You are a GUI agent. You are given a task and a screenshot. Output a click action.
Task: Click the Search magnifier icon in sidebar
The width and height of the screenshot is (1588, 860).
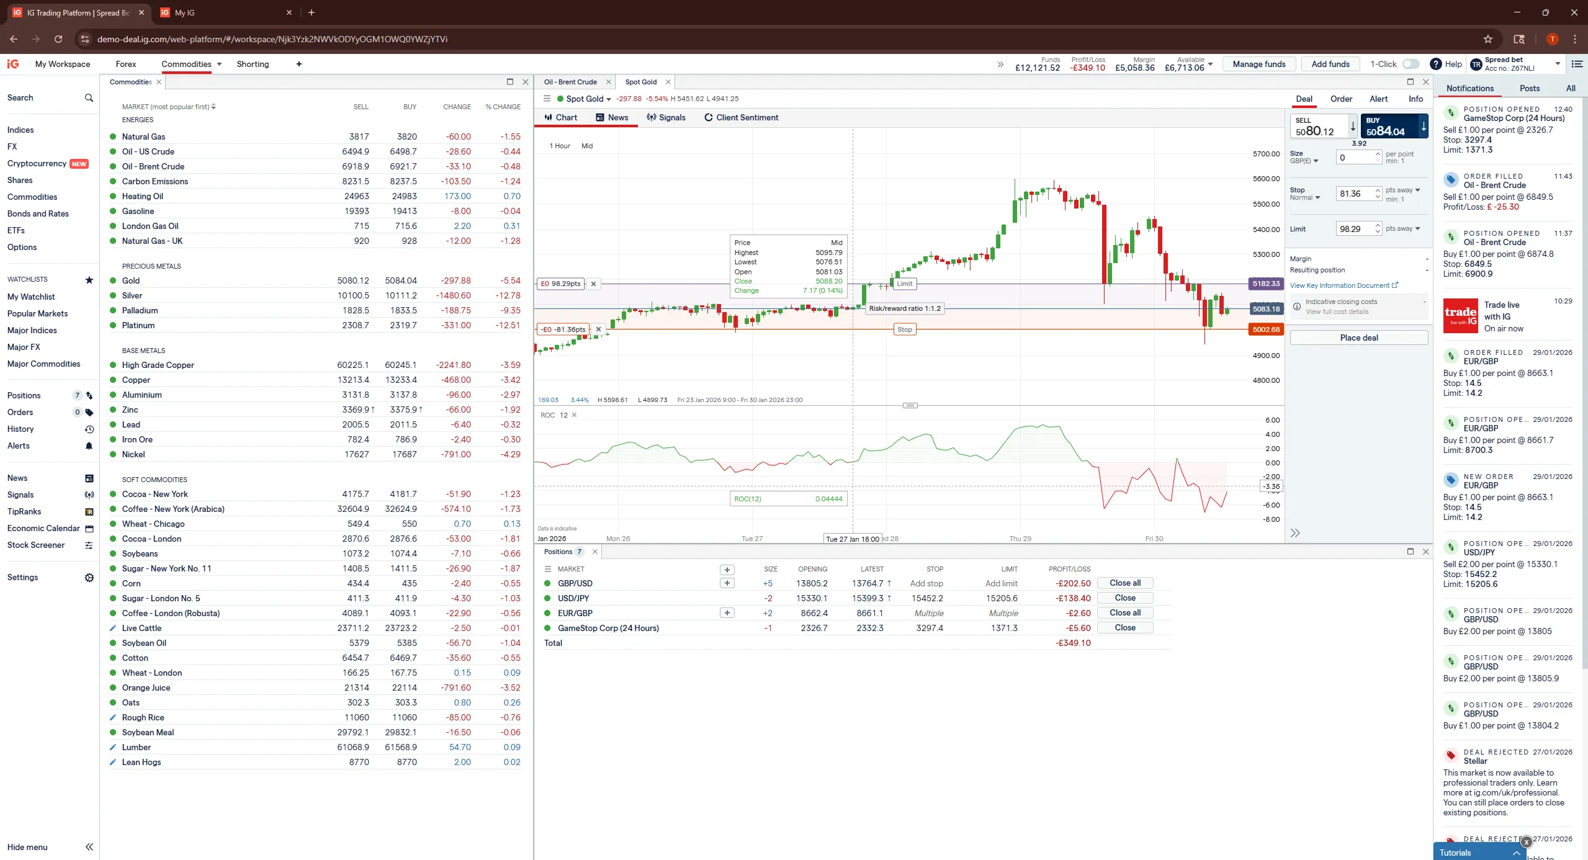point(89,98)
